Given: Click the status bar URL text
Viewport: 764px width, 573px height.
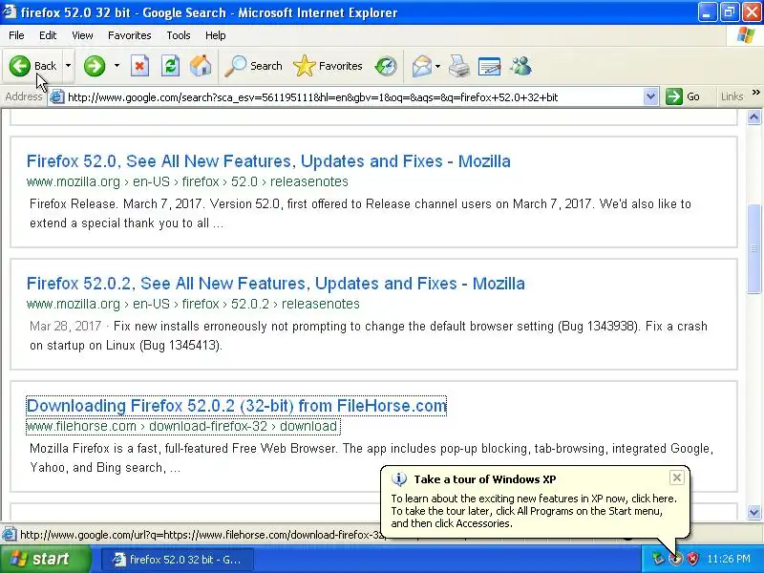Looking at the screenshot, I should coord(202,535).
